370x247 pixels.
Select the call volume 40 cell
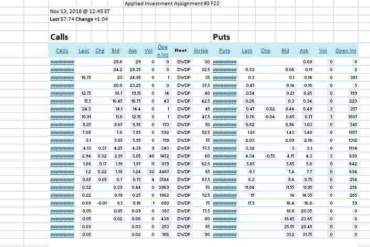tap(152, 156)
